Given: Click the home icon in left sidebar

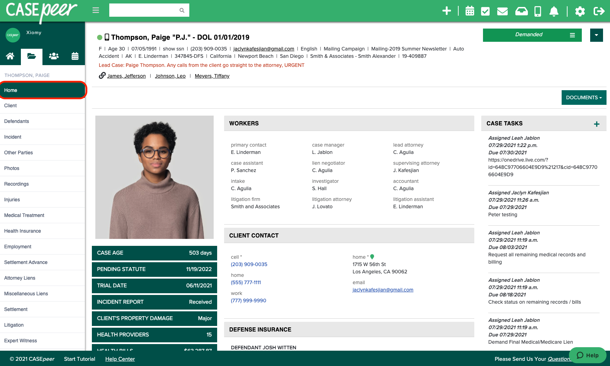Looking at the screenshot, I should 10,56.
